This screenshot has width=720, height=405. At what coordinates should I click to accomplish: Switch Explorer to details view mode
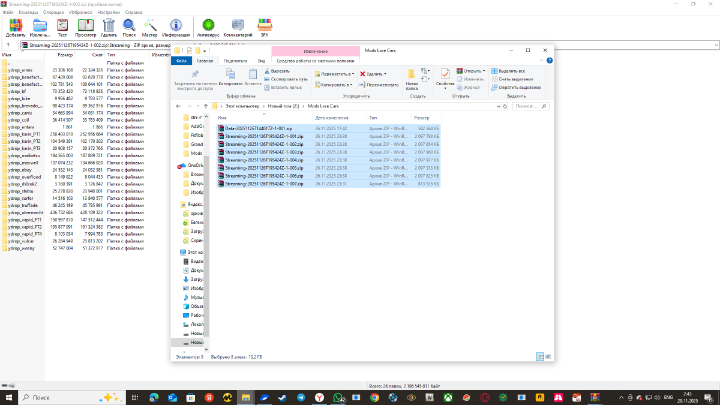click(539, 357)
